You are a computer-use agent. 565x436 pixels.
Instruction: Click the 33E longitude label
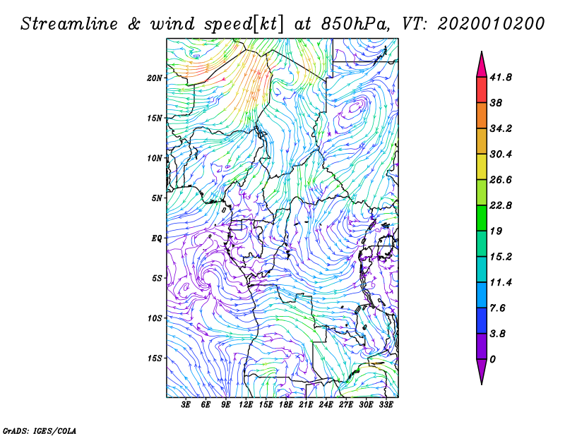[x=386, y=406]
